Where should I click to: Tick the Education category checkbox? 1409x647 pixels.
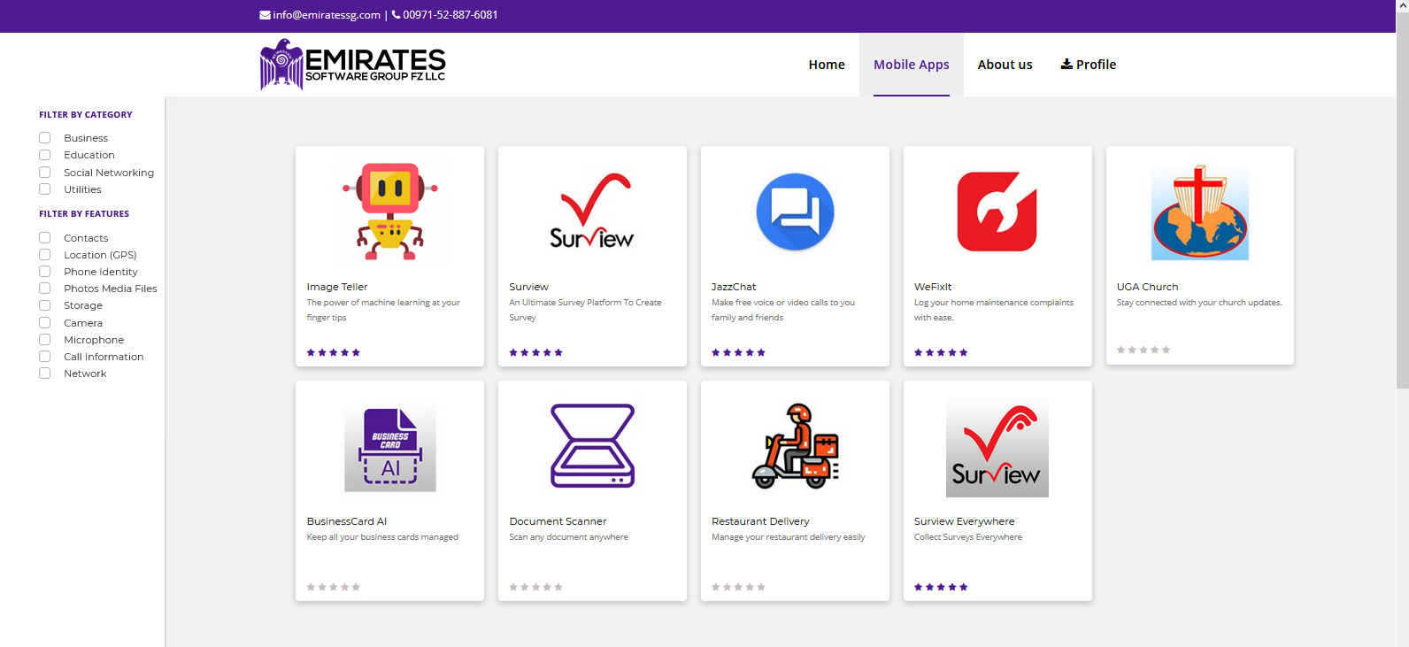click(x=44, y=155)
